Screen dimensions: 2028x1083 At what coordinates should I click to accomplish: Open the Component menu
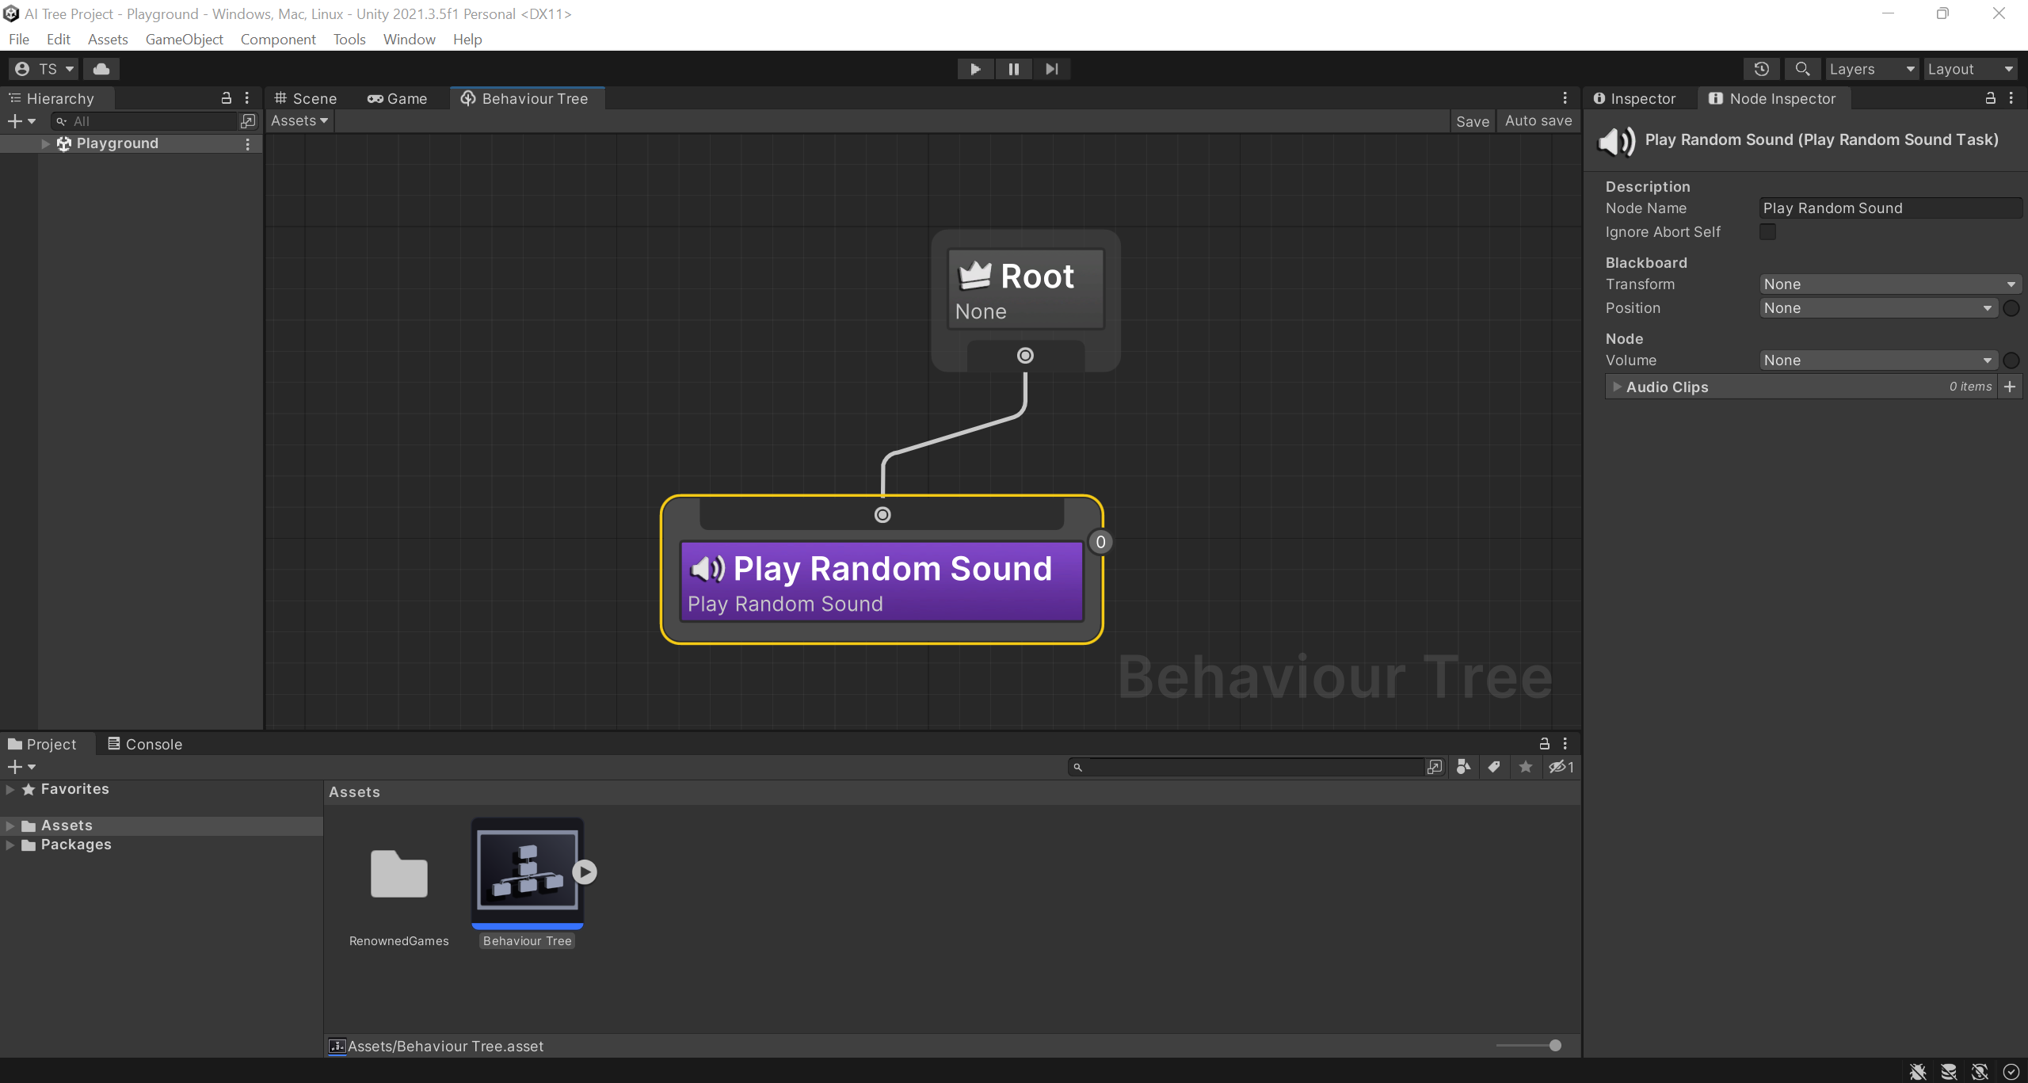coord(277,40)
